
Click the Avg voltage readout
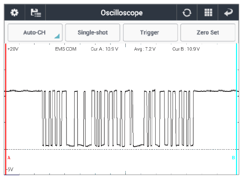[145, 49]
